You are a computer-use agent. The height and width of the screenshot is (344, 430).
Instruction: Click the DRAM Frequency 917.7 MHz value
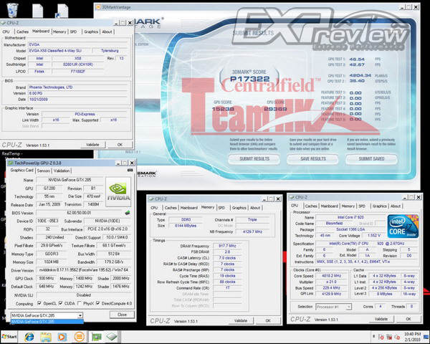tap(227, 246)
